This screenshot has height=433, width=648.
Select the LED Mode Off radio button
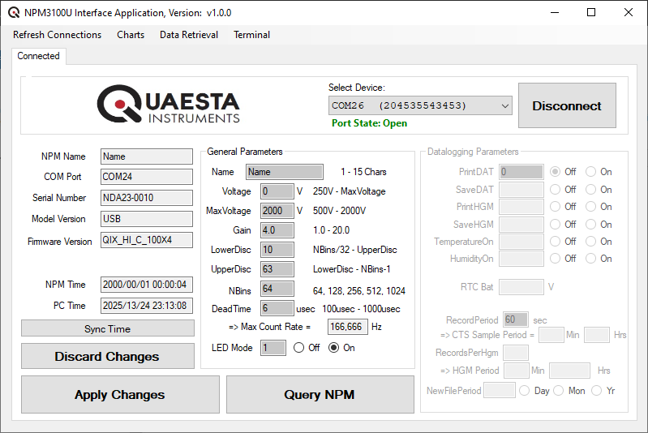[x=298, y=348]
